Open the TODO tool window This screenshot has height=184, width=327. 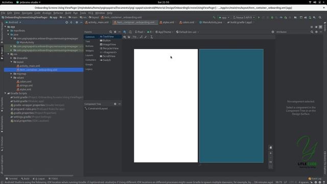53,178
